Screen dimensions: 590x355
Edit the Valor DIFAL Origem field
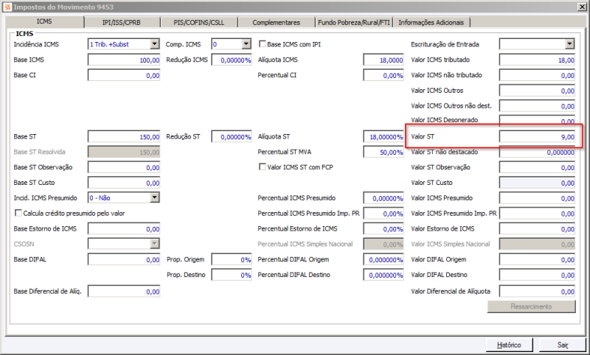coord(537,259)
